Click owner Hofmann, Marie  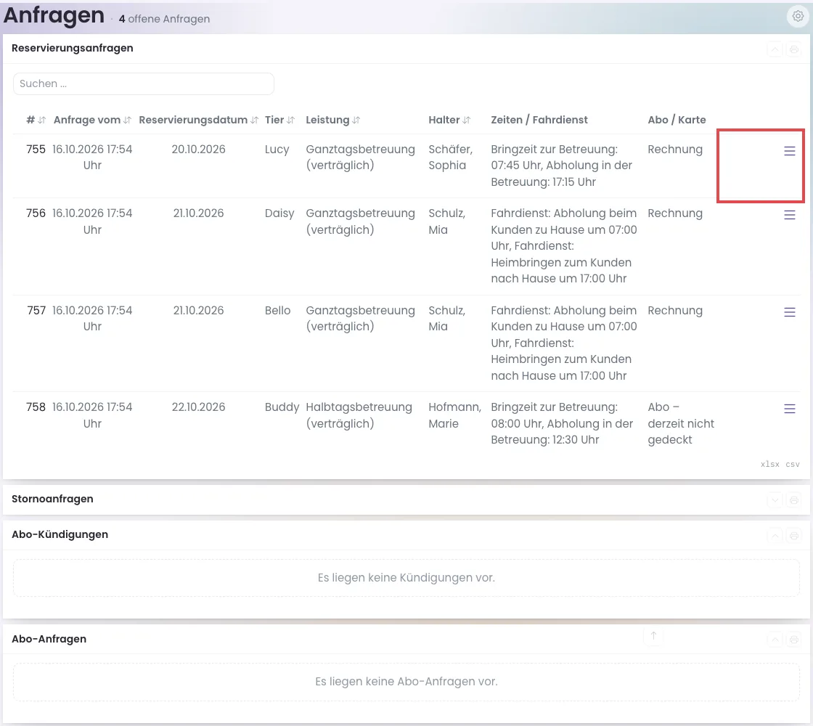454,415
